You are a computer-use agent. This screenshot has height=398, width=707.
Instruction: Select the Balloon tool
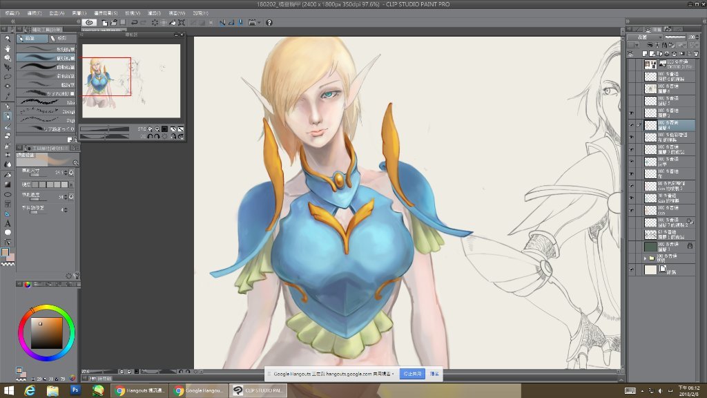coord(7,232)
